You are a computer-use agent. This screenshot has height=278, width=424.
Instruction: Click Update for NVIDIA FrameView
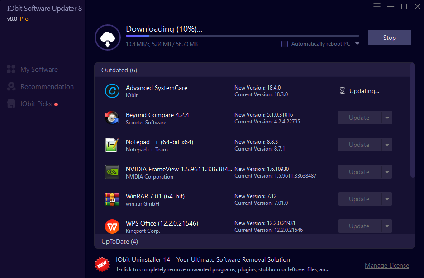click(x=360, y=172)
